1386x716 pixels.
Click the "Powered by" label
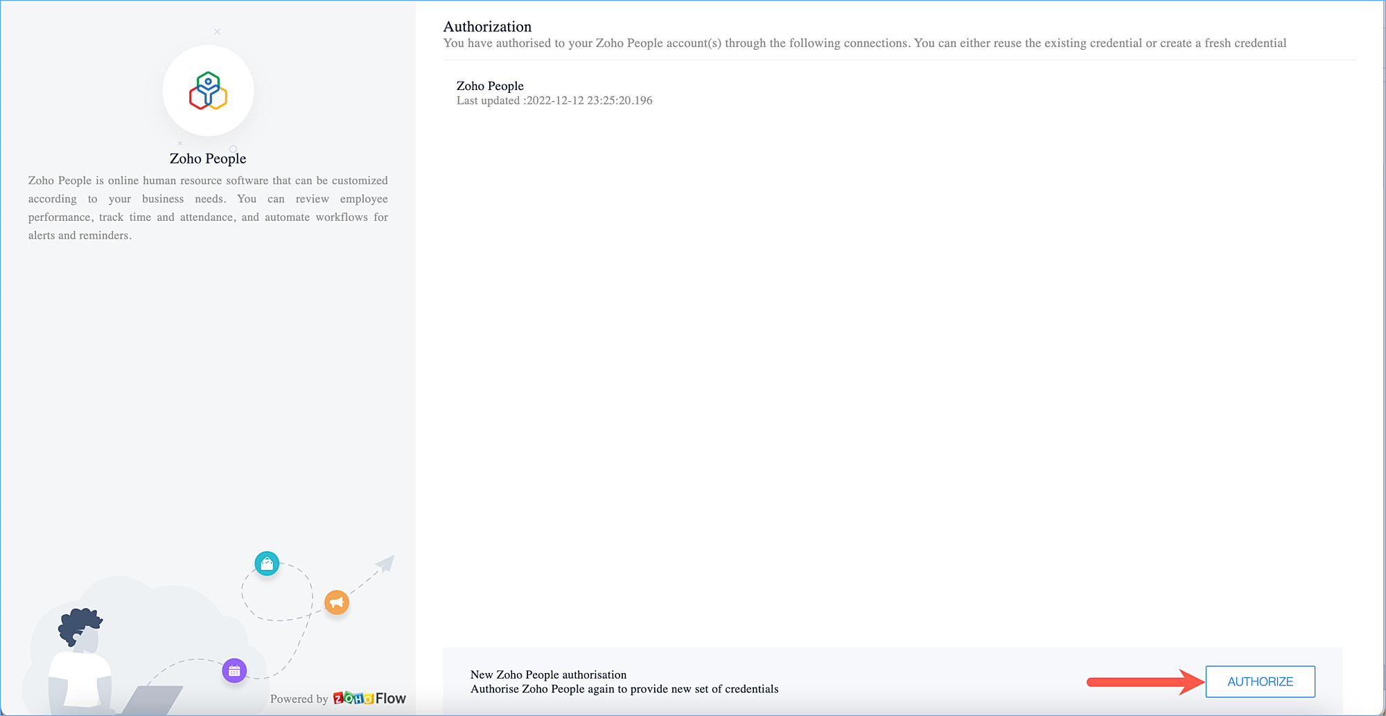299,699
